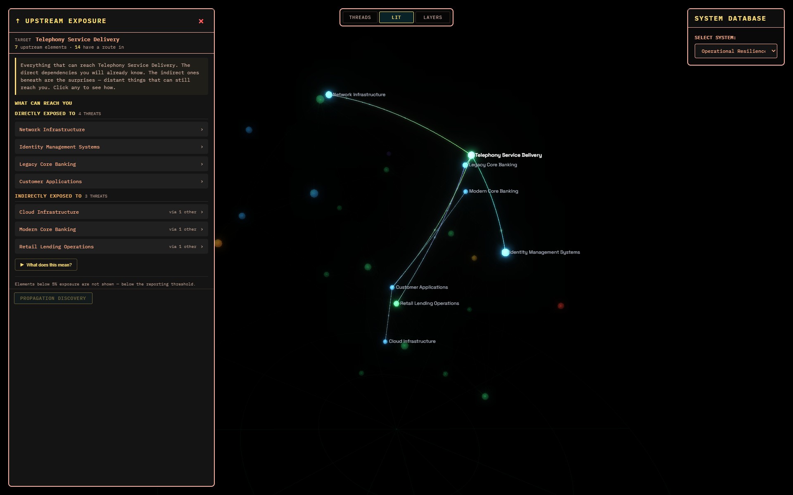Select the Modern Core Banking graph node
The height and width of the screenshot is (495, 793).
pos(465,191)
